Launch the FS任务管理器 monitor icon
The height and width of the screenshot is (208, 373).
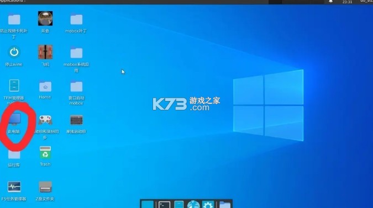(x=14, y=186)
